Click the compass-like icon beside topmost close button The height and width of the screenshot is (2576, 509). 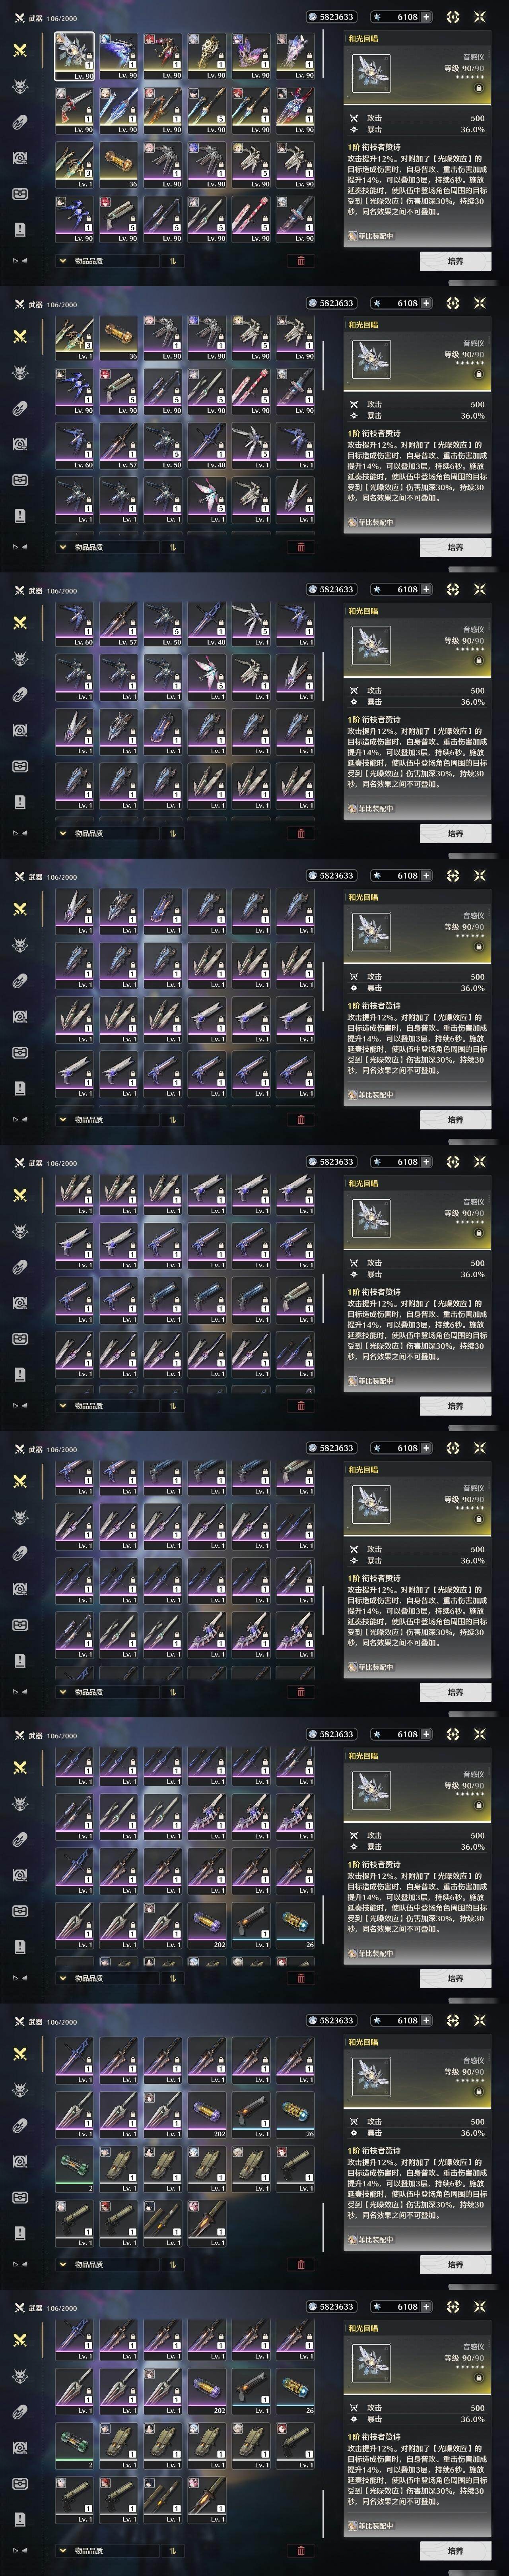tap(453, 17)
